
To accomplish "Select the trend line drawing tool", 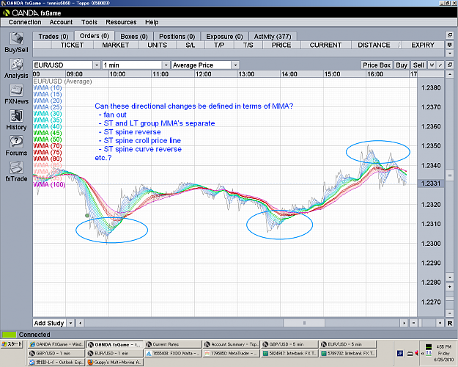I will [440, 65].
